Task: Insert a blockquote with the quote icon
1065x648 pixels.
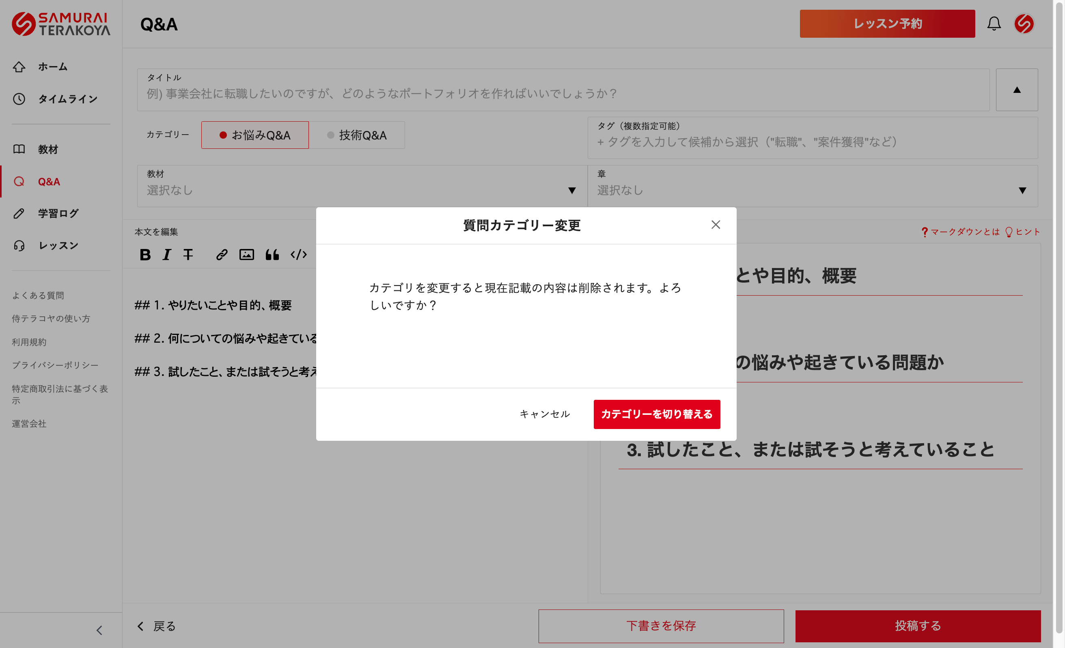Action: (x=272, y=255)
